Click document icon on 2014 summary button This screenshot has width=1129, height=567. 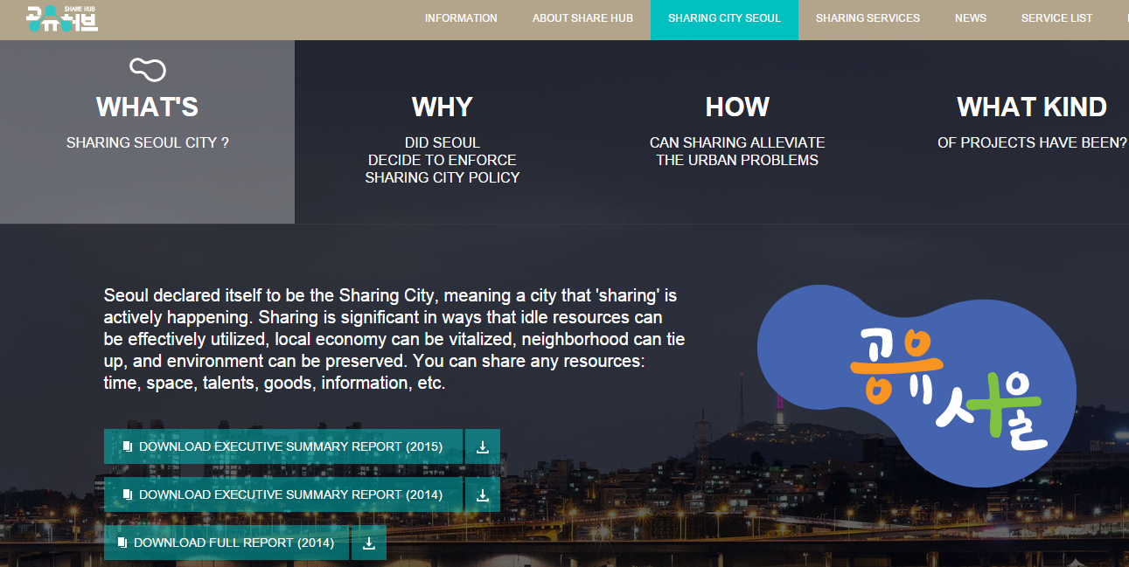point(128,494)
